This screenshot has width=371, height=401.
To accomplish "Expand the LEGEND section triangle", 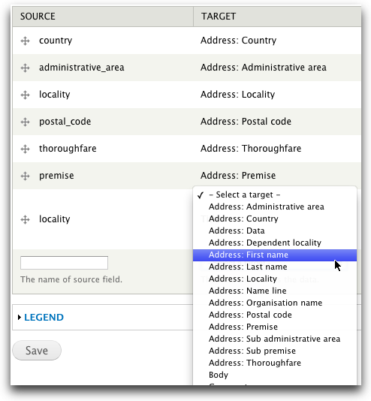I will (20, 318).
